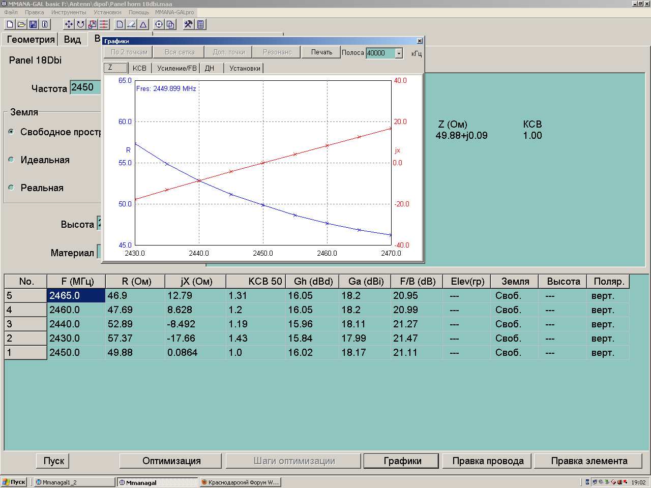This screenshot has width=651, height=488.
Task: Select the Свободное пространство radio button
Action: click(11, 132)
